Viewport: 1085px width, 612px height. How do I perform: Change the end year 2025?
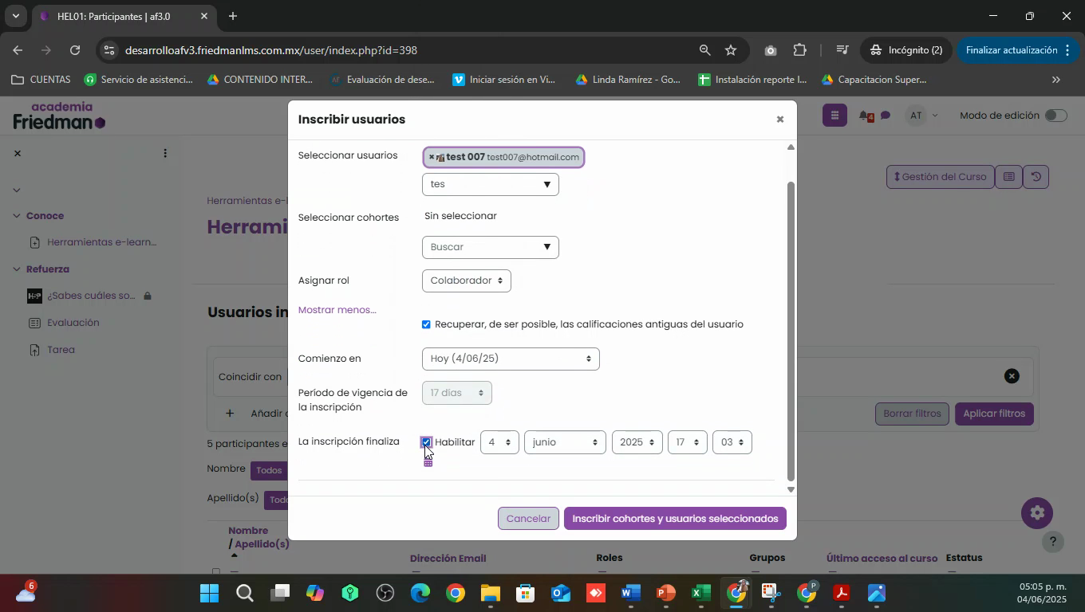click(x=637, y=442)
